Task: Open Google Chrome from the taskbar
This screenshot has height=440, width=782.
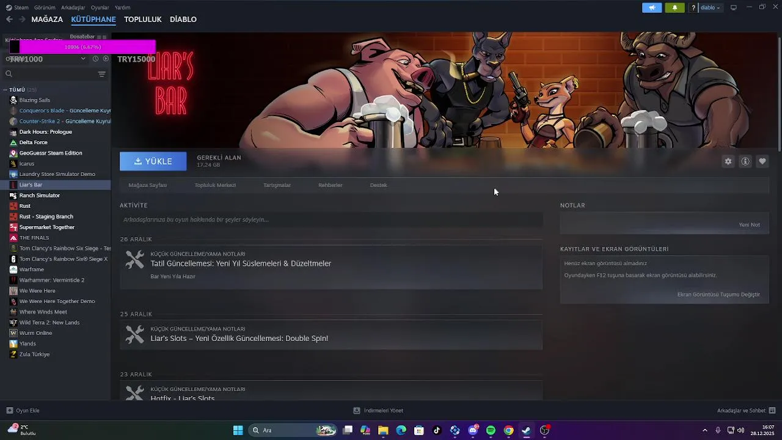Action: pos(508,430)
